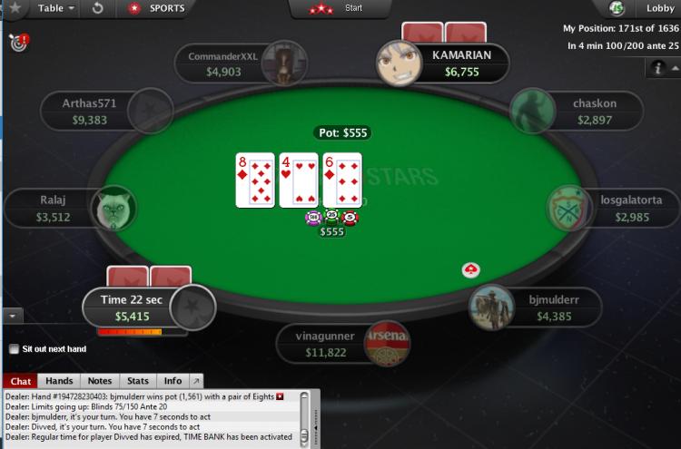The image size is (681, 449).
Task: Click the cashier coin icon next to Lobby
Action: pos(616,8)
